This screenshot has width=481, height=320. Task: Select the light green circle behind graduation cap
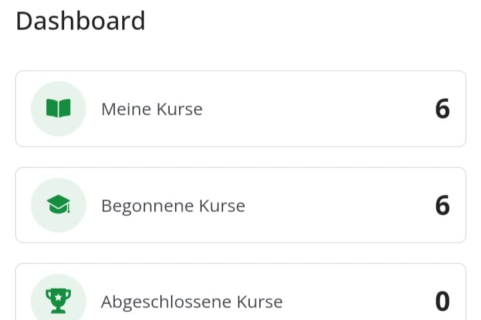pyautogui.click(x=58, y=205)
